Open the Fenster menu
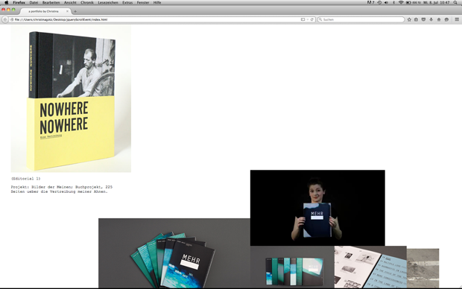Image resolution: width=462 pixels, height=289 pixels. 143,2
